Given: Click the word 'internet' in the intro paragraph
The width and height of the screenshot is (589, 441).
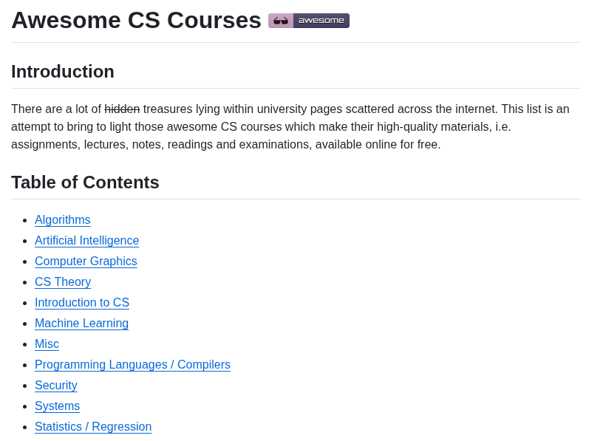Looking at the screenshot, I should (476, 109).
